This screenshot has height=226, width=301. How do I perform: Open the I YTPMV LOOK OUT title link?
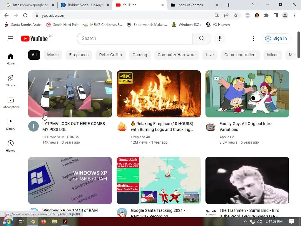coord(74,127)
